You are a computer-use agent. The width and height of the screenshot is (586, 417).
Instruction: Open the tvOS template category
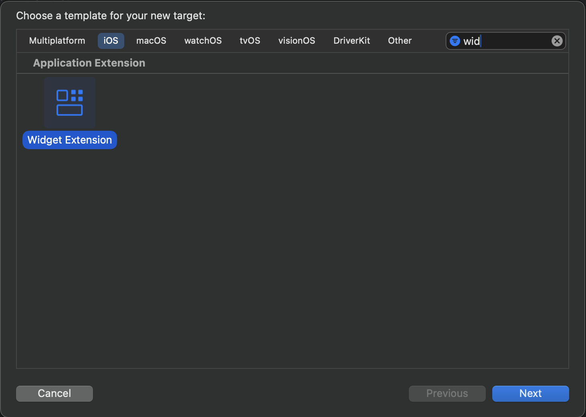point(250,40)
